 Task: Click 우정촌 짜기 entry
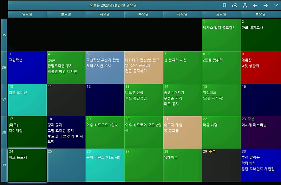173,98
